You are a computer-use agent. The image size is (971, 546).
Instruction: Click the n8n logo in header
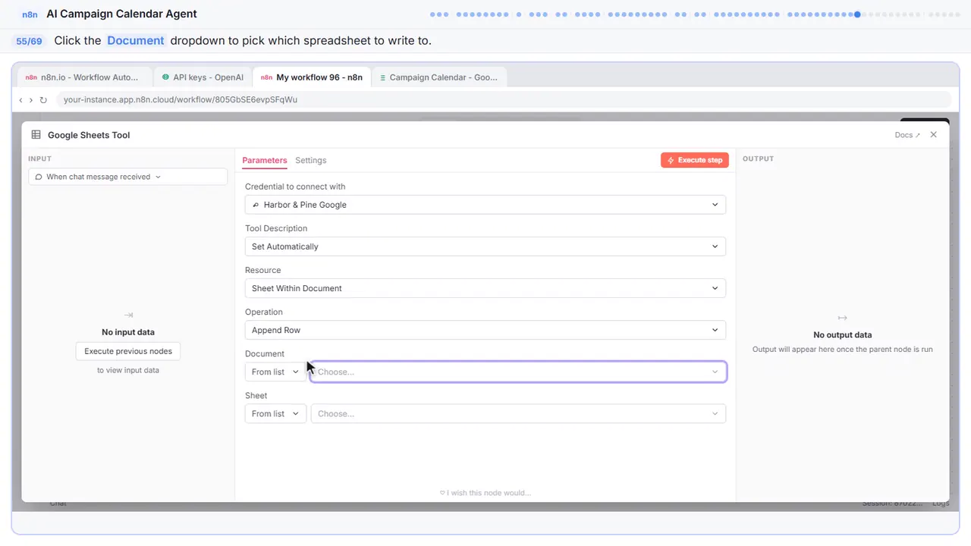[x=30, y=14]
